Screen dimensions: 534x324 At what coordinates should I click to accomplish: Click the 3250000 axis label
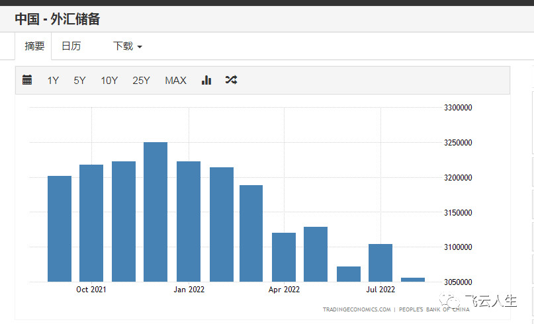pyautogui.click(x=458, y=143)
